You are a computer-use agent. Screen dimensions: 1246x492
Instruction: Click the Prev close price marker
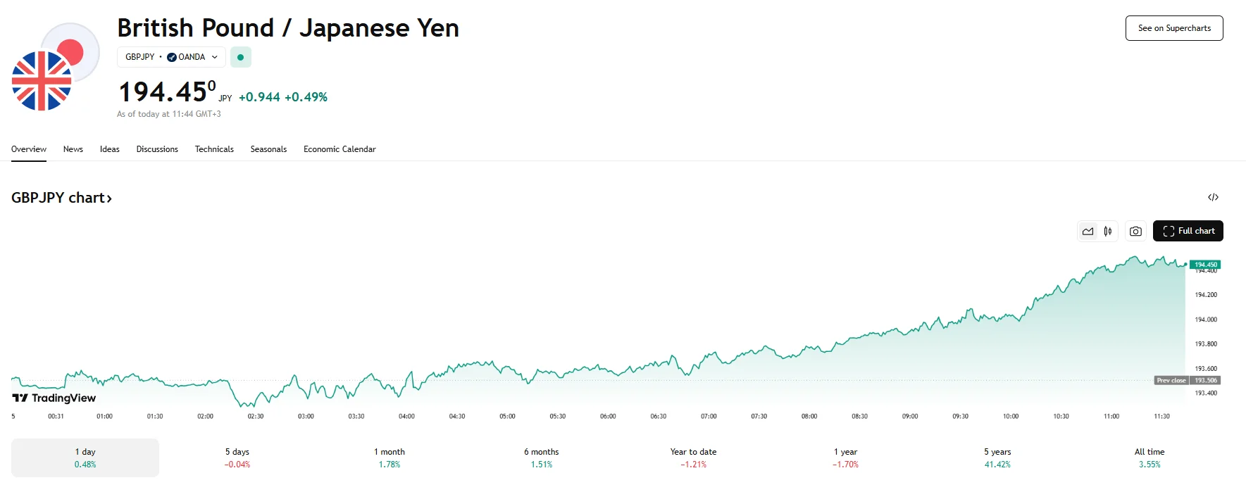(x=1171, y=380)
